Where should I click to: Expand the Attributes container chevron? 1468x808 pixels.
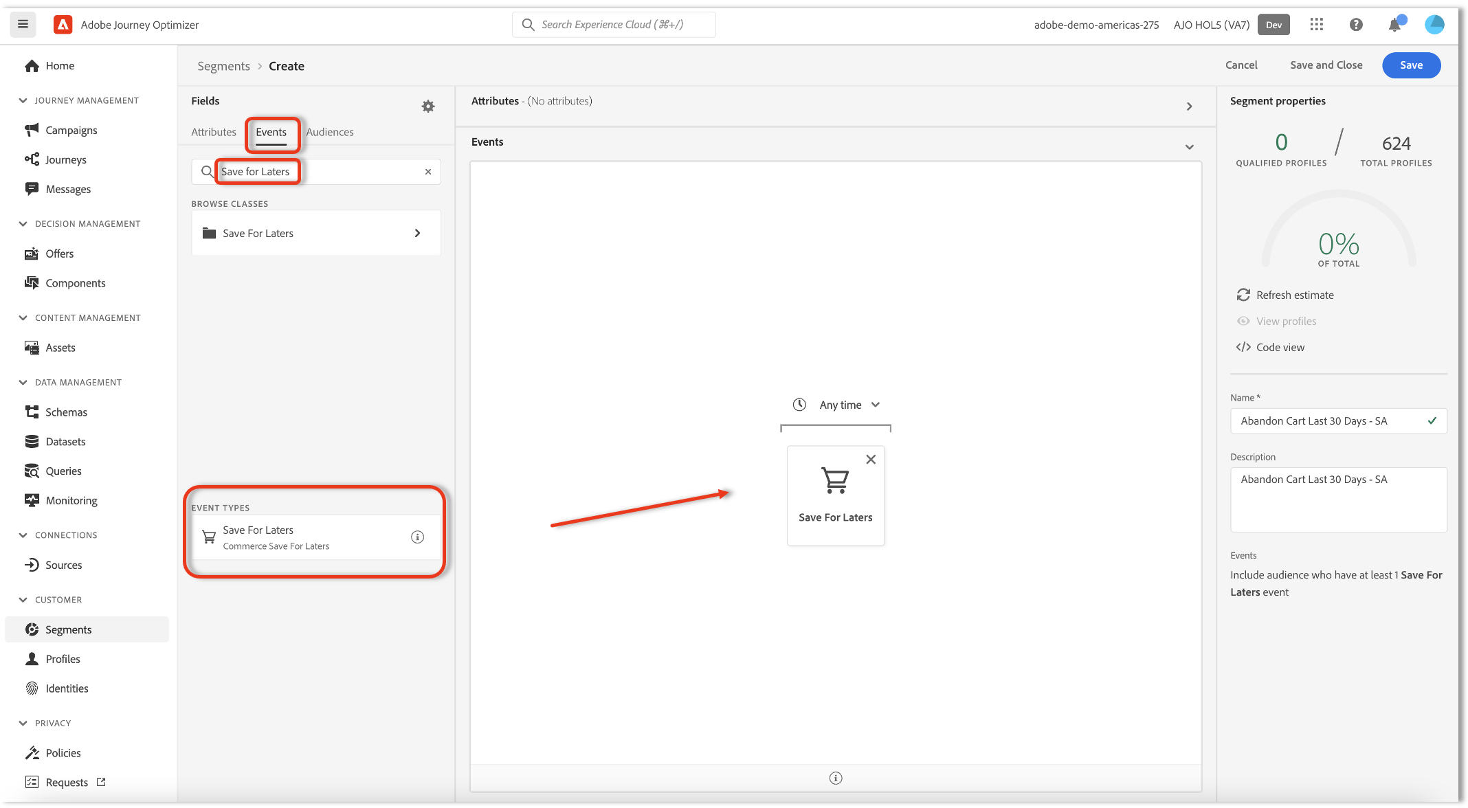pos(1189,106)
